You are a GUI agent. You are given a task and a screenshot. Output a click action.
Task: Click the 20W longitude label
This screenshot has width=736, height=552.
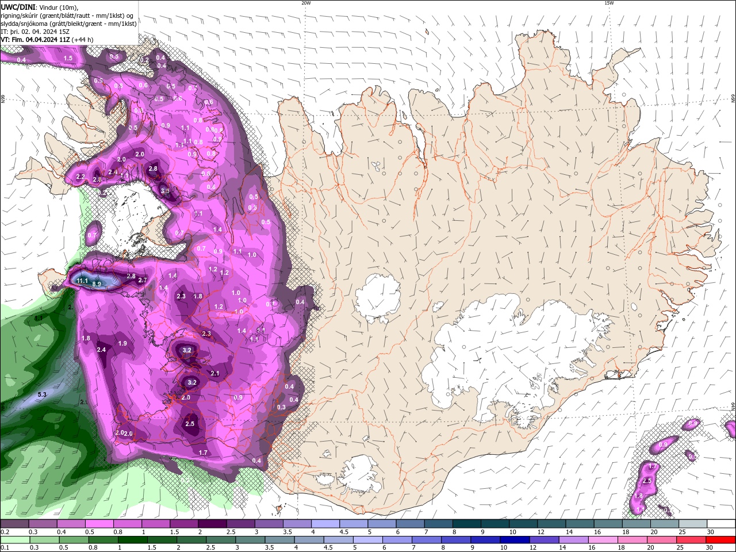point(306,3)
